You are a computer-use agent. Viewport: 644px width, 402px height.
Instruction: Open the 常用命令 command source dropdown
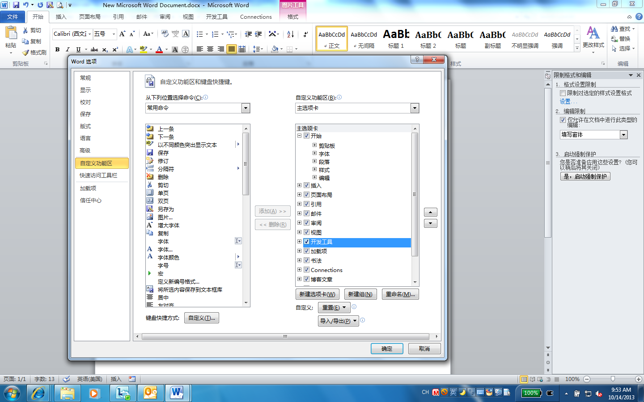click(x=246, y=108)
